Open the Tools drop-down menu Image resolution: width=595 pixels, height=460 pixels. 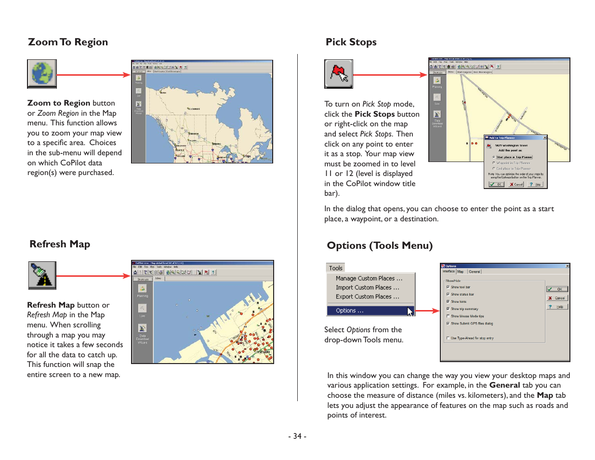[x=336, y=268]
